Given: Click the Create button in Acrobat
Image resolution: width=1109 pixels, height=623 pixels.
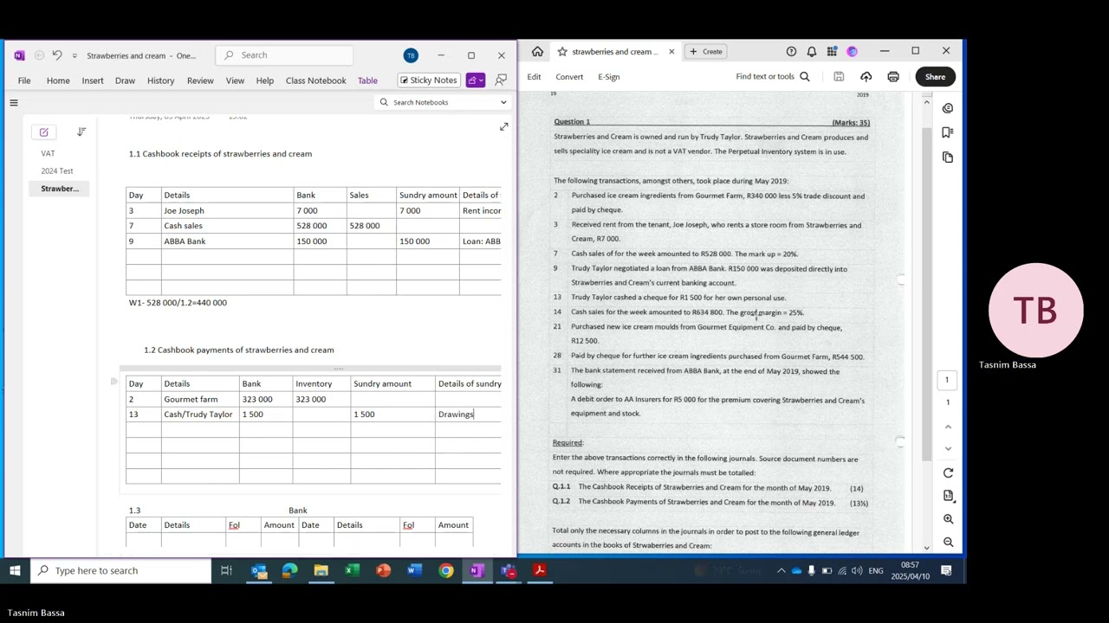Looking at the screenshot, I should point(706,52).
